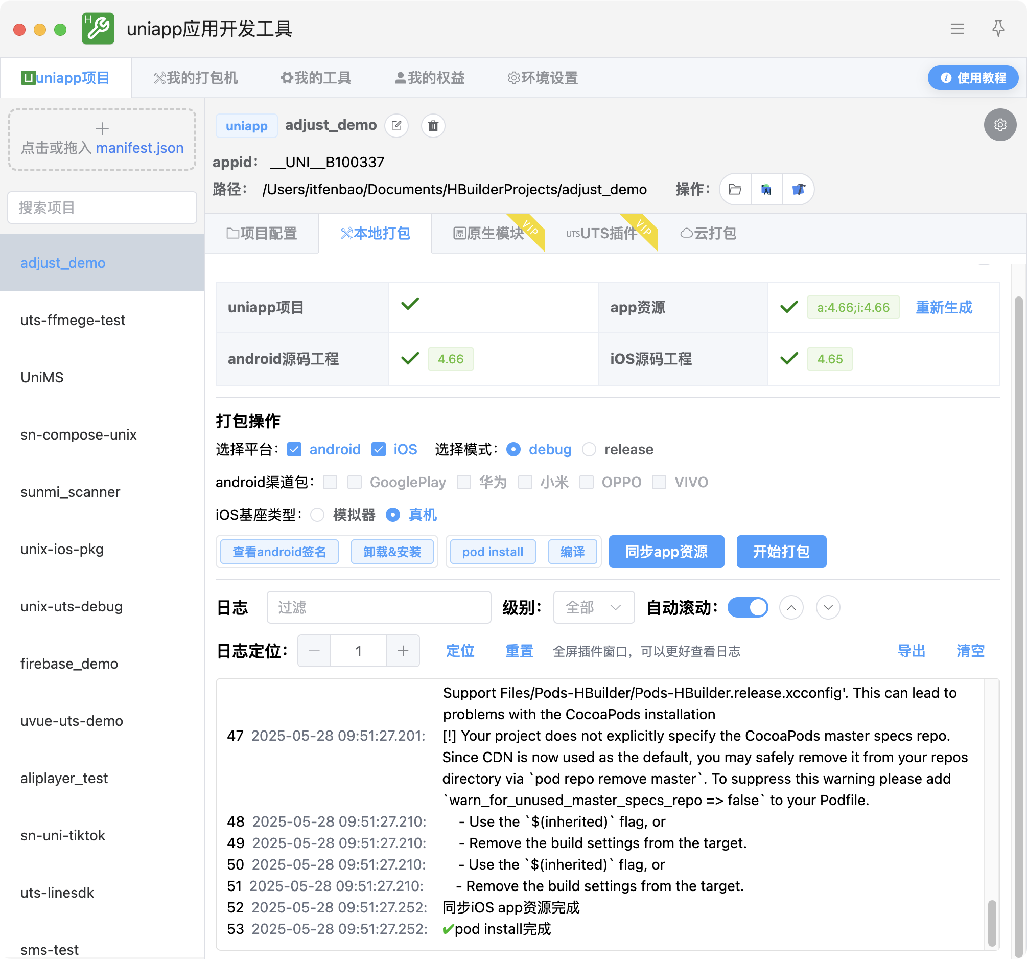Jump log to top with up arrow
The width and height of the screenshot is (1027, 959).
(x=791, y=607)
